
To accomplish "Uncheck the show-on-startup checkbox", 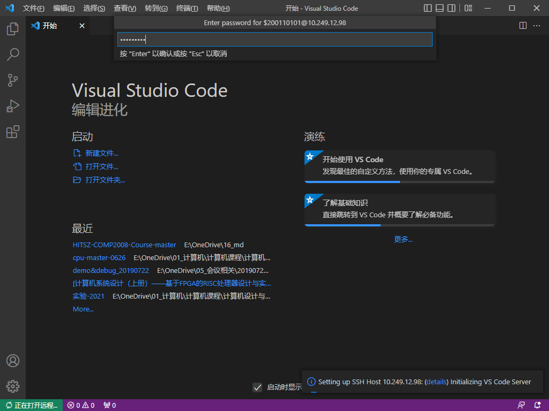I will coord(257,387).
